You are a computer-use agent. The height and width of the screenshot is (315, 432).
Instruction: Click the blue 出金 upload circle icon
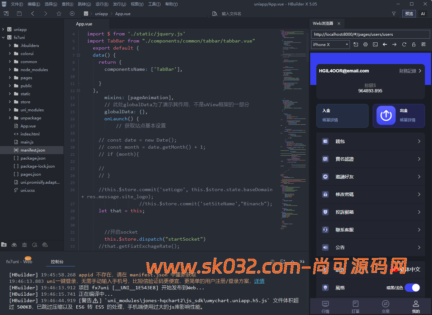point(386,115)
